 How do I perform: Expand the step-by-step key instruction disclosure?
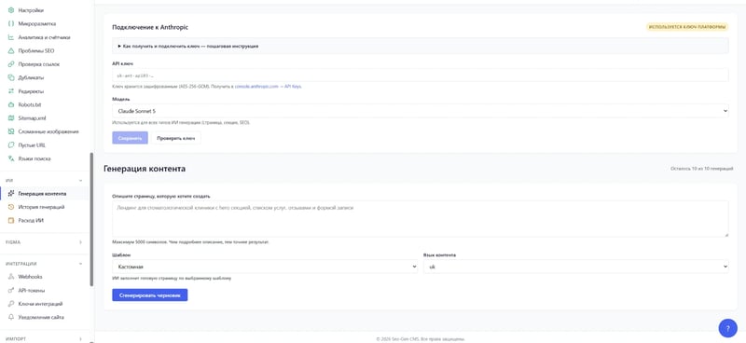point(421,47)
